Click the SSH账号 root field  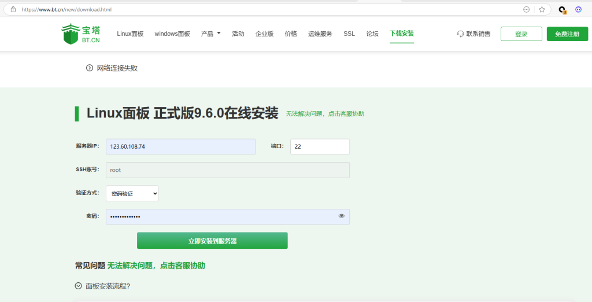pos(228,170)
